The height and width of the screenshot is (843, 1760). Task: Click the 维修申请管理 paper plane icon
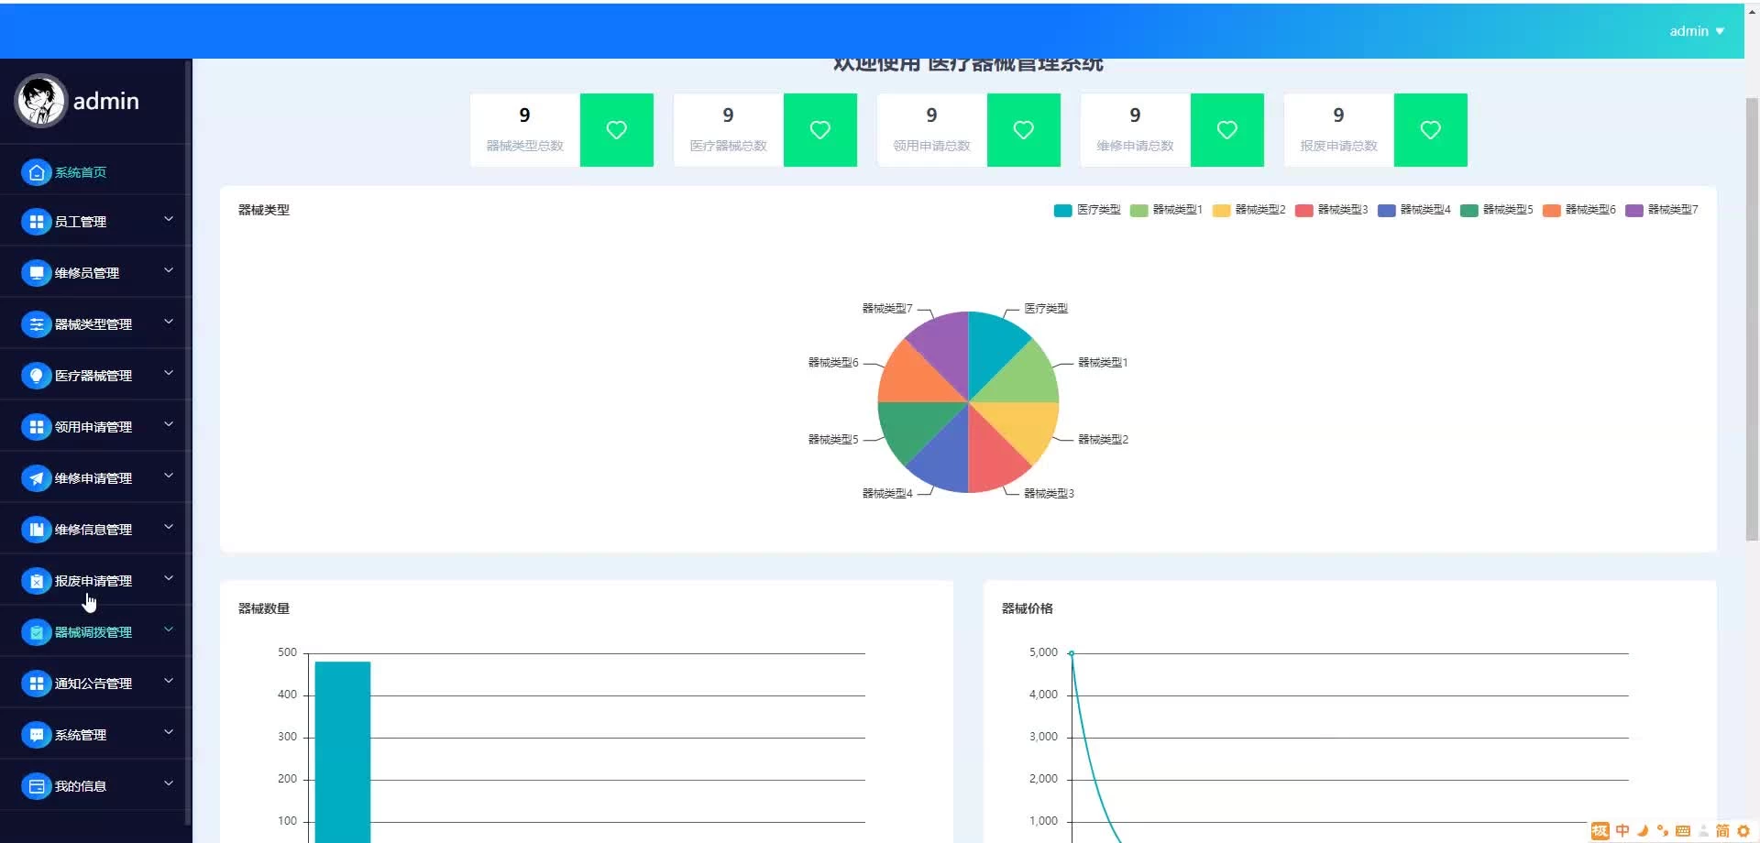(36, 478)
